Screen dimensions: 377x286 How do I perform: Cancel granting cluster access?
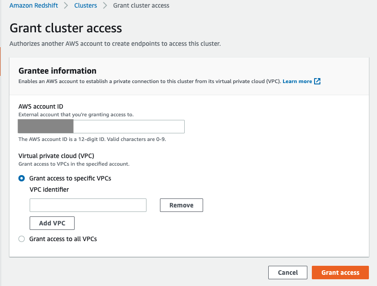coord(288,273)
